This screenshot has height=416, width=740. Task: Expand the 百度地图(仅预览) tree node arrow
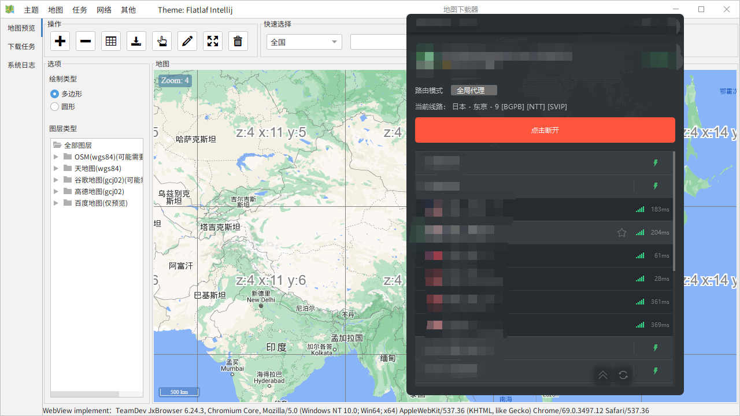(56, 203)
